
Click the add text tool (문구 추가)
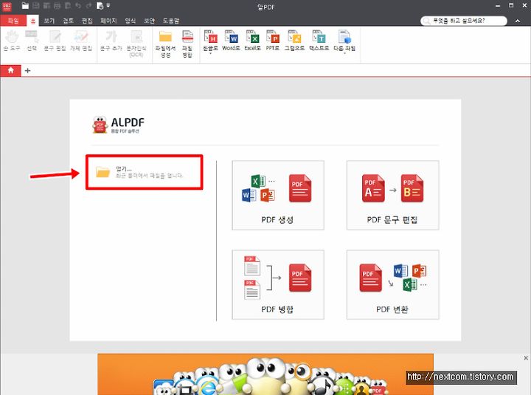pos(111,41)
